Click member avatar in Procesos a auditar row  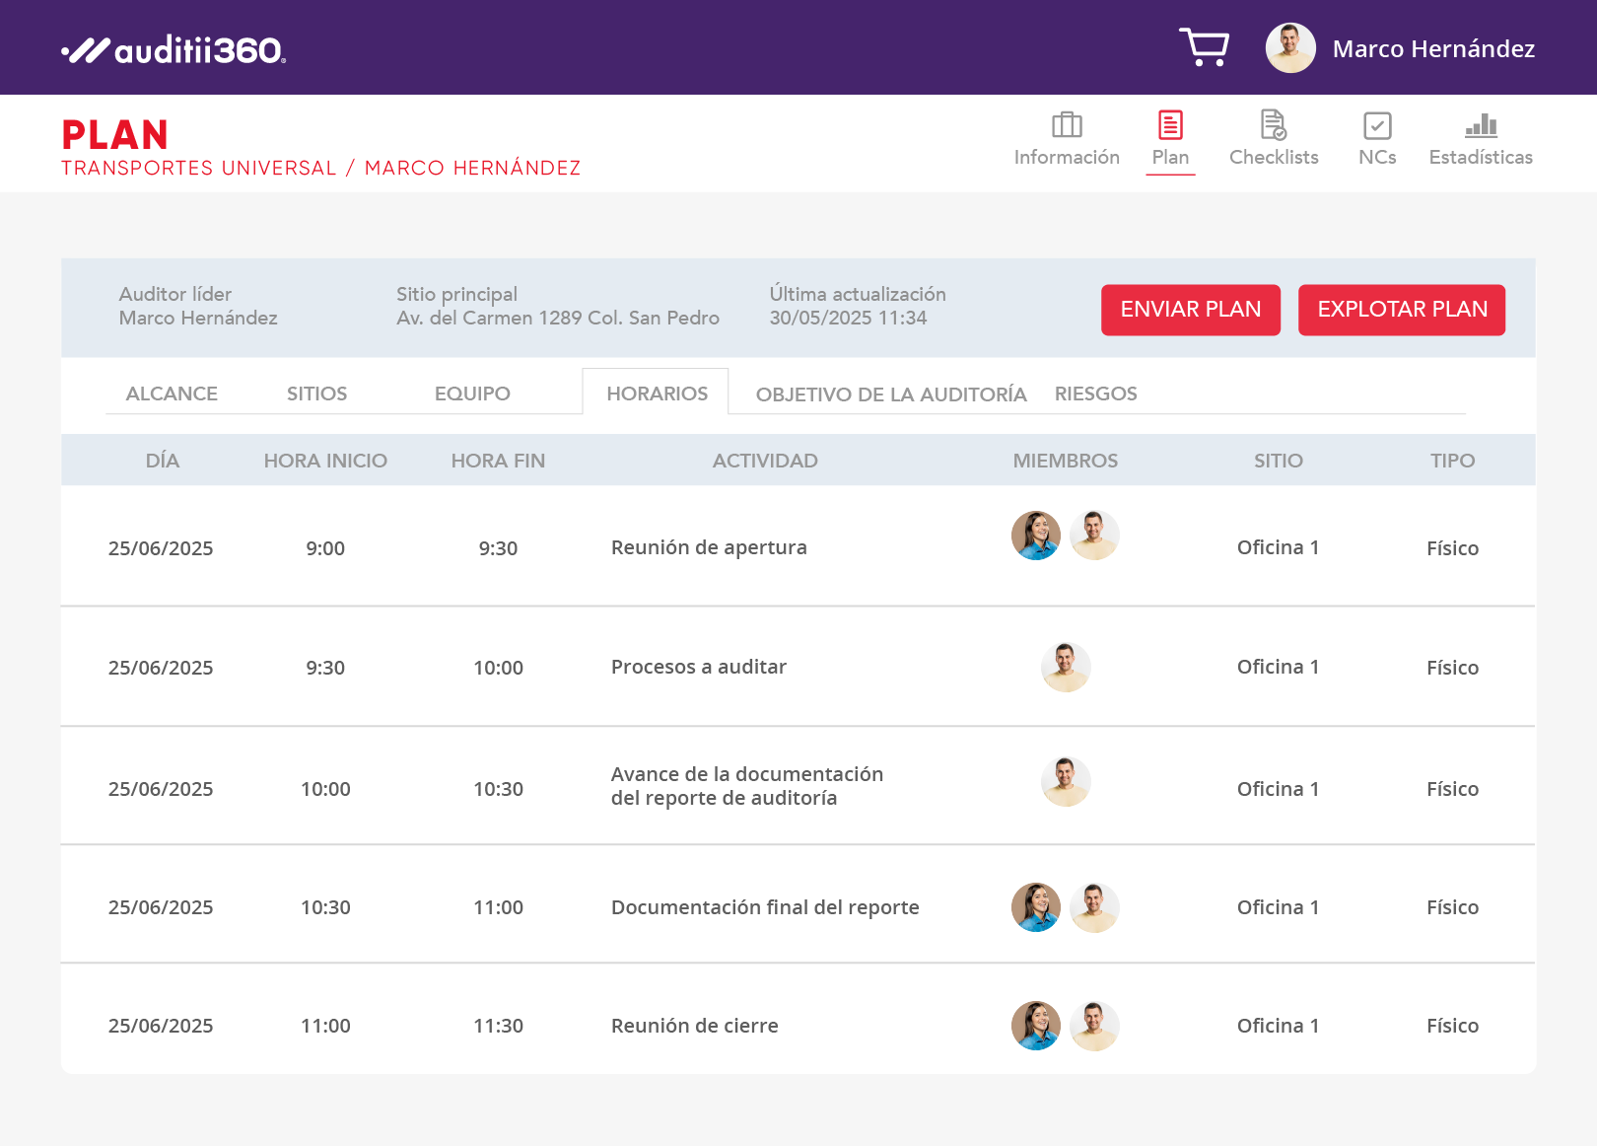[x=1066, y=668]
